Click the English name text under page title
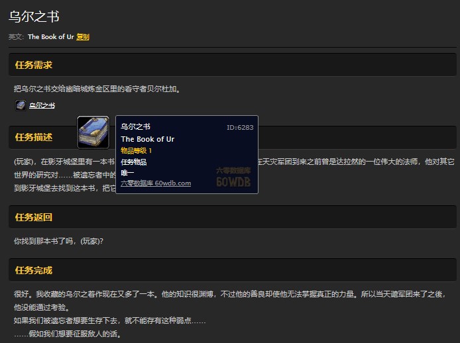Image resolution: width=460 pixels, height=343 pixels. coord(50,37)
